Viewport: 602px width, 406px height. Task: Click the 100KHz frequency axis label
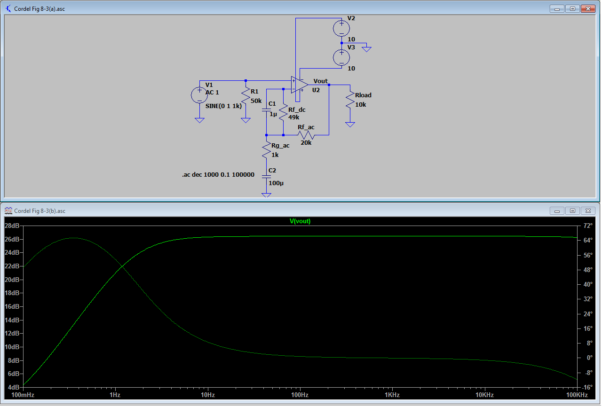[x=577, y=396]
